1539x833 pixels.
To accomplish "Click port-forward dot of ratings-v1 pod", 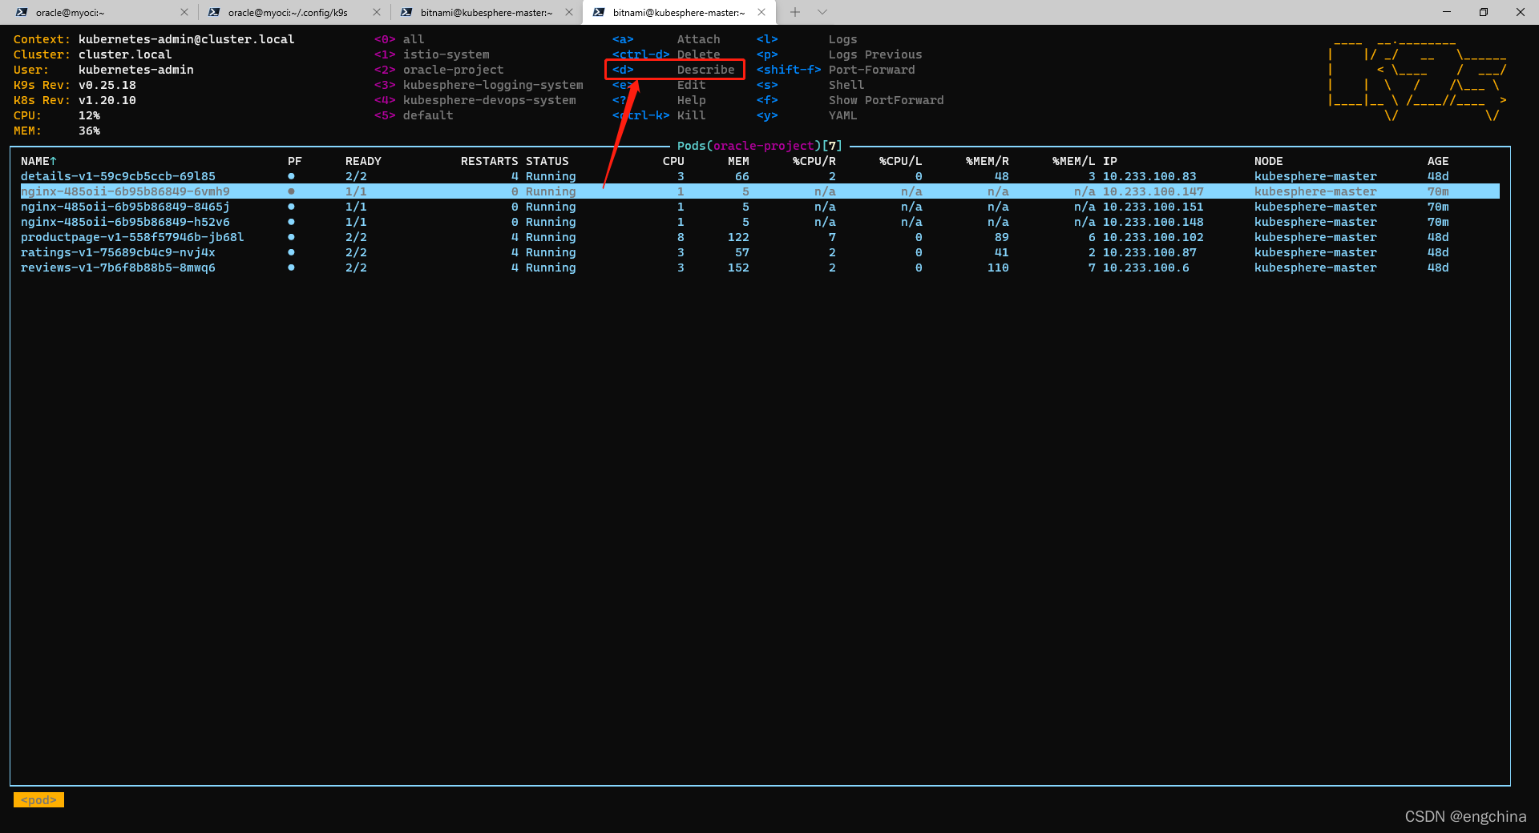I will point(291,252).
